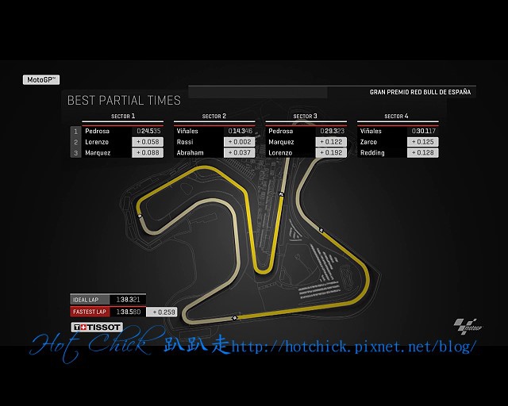Click Marquez in Sector 3
The width and height of the screenshot is (508, 406).
click(x=281, y=142)
